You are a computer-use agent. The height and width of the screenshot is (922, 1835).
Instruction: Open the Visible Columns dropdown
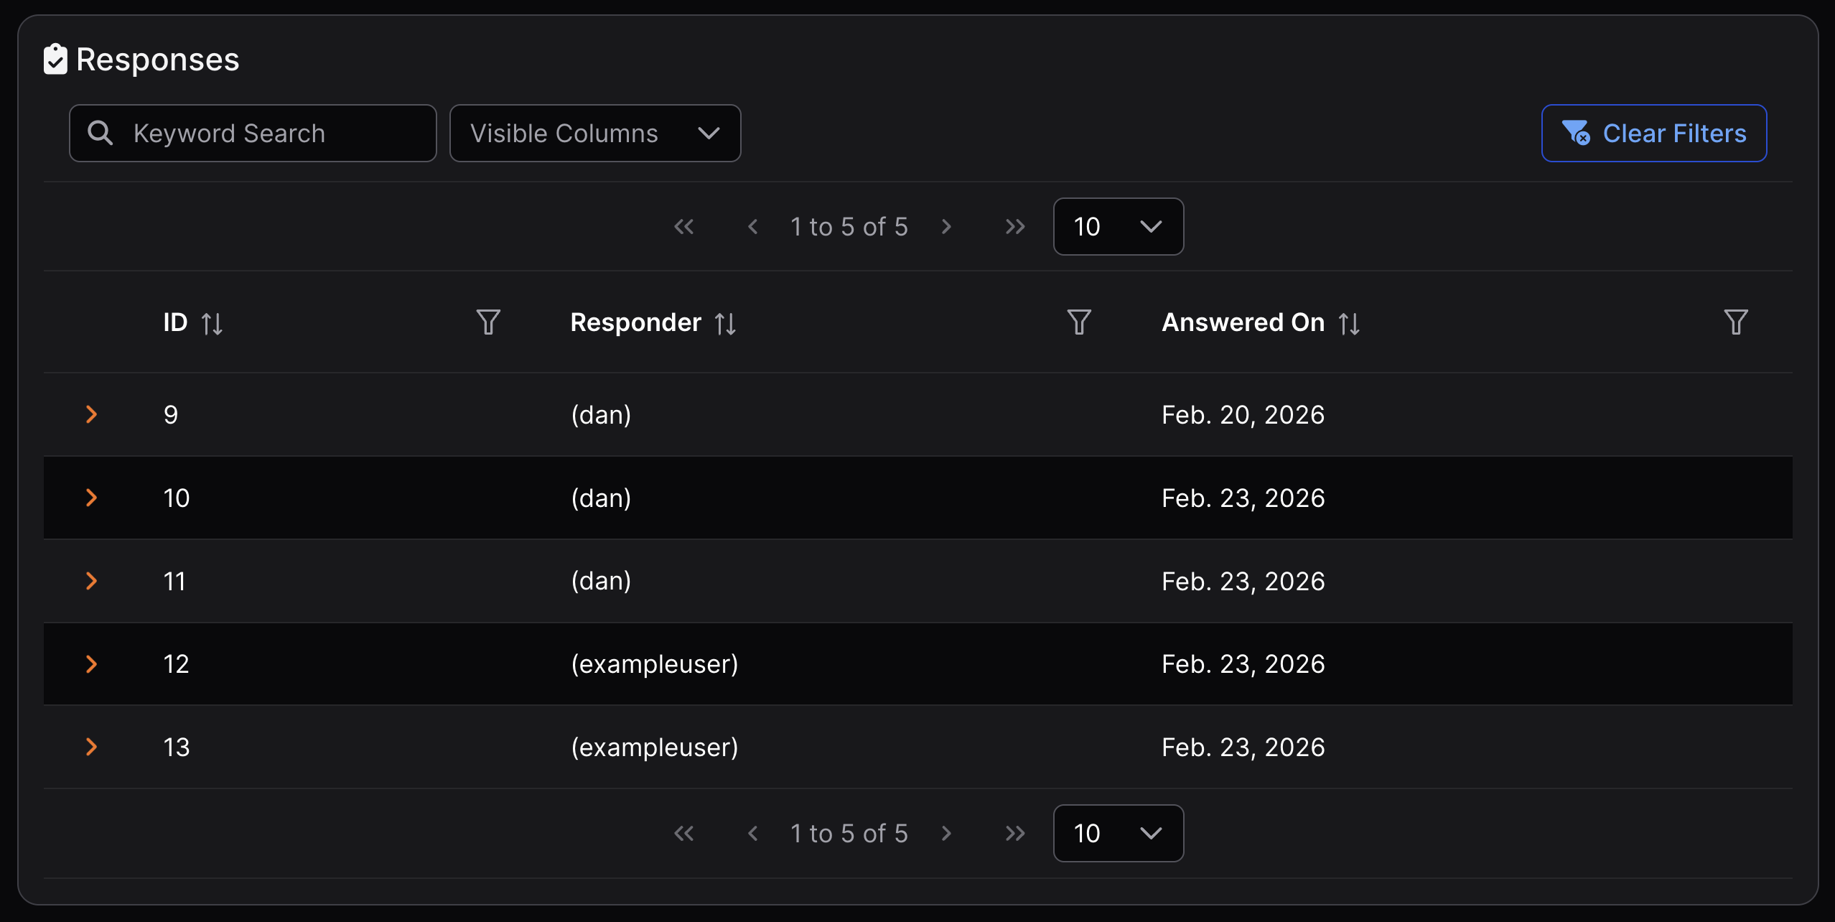[x=594, y=134]
